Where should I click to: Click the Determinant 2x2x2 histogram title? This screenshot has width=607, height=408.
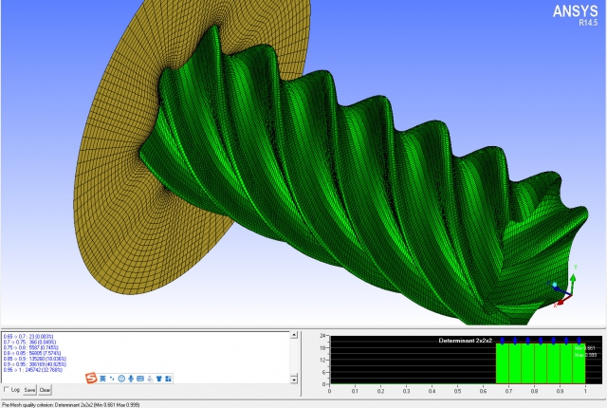click(464, 340)
